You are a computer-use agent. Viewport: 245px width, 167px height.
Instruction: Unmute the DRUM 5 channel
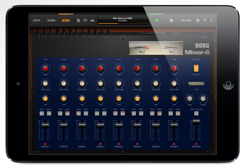pos(159,114)
